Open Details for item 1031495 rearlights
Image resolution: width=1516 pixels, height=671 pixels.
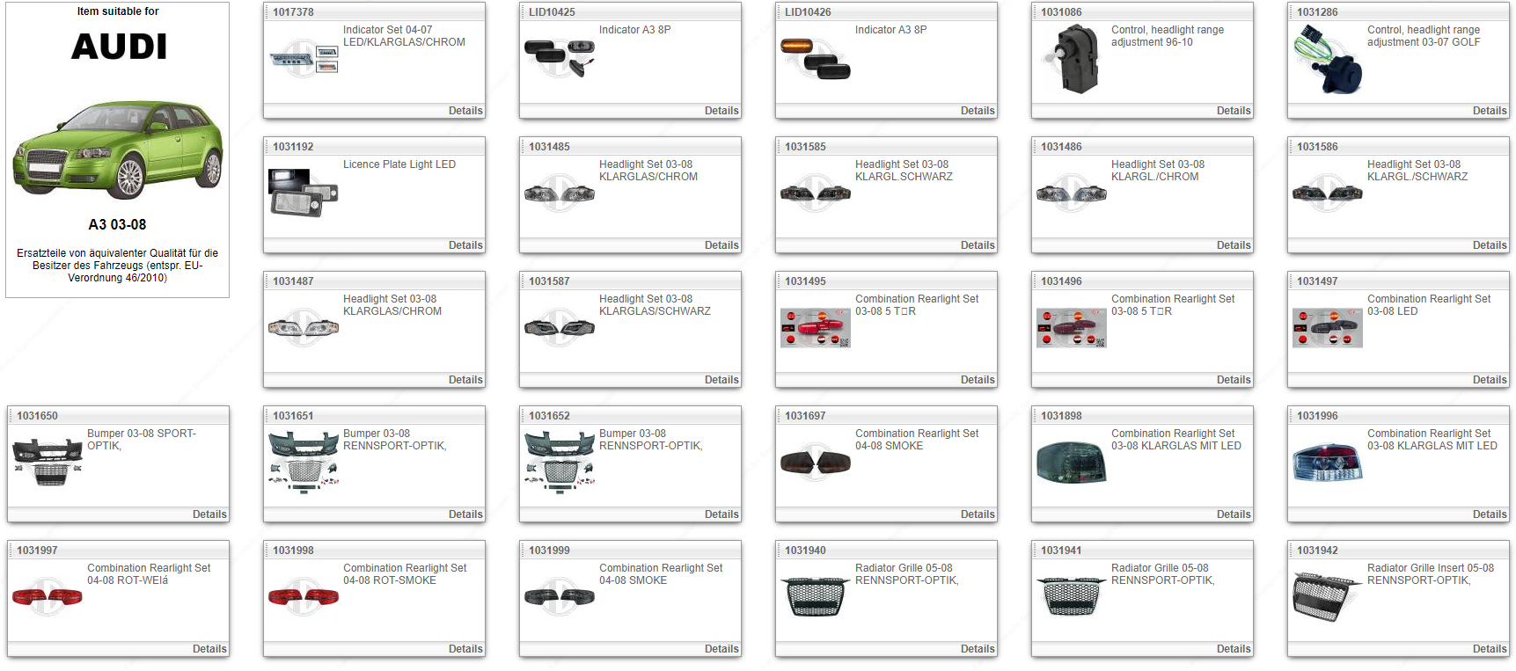(x=978, y=380)
